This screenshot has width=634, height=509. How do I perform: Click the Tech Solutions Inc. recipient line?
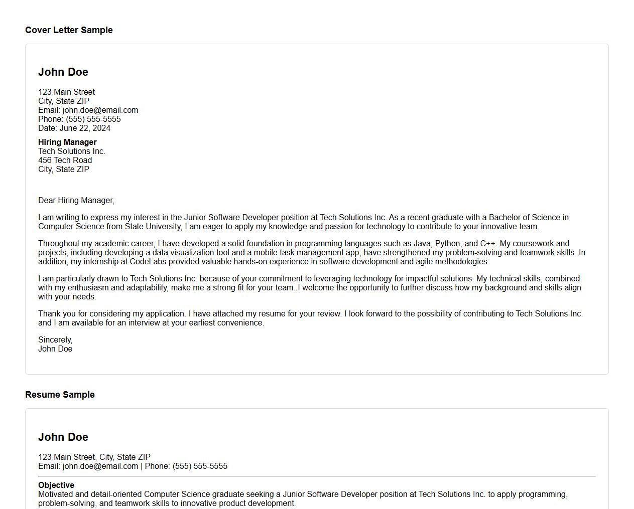point(72,151)
